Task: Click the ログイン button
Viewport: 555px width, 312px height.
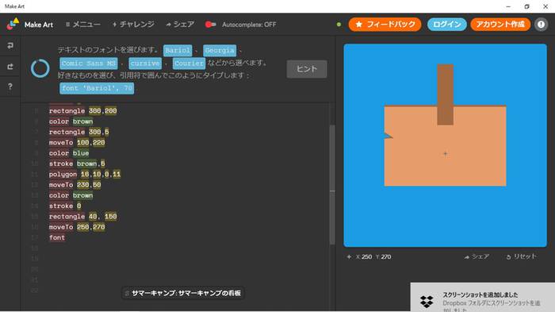Action: (446, 25)
